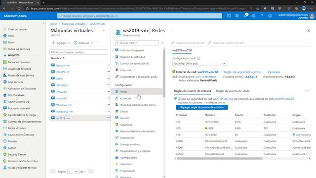Open Seguridad menu item
Image resolution: width=316 pixels, height=178 pixels.
tap(126, 125)
